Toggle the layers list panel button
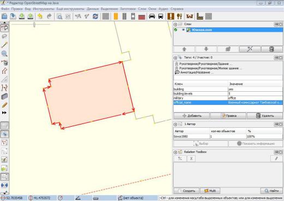This screenshot has width=284, height=201. 4,126
